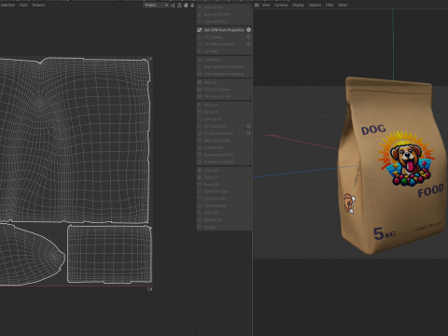Open the viewport Panel menu
Image resolution: width=448 pixels, height=336 pixels.
coord(343,5)
